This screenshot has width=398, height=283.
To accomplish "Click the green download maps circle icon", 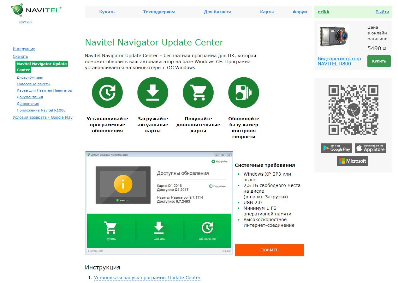I will [153, 93].
